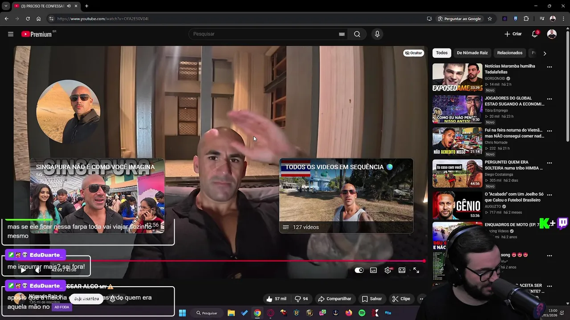Toggle autoplay switch in player

coord(359,270)
